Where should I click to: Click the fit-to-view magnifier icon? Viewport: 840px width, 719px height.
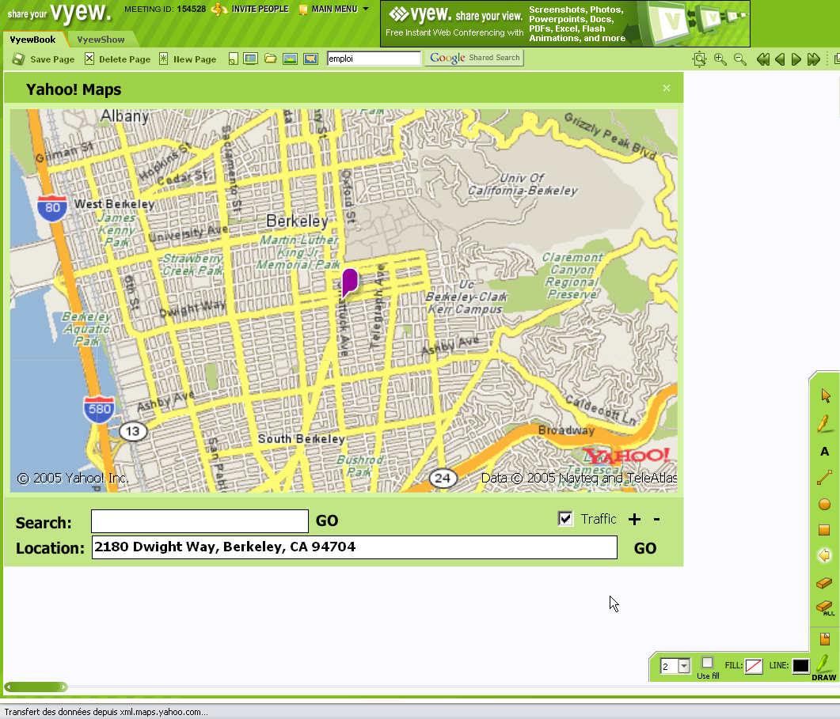[x=699, y=59]
